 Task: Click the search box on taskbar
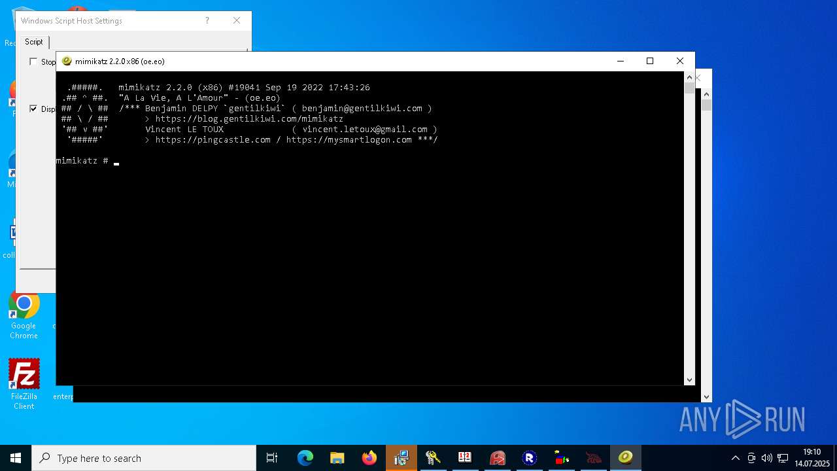pos(144,458)
